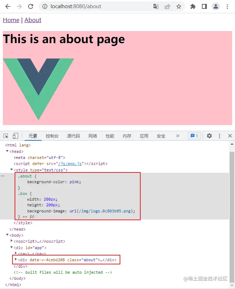This screenshot has height=289, width=235.
Task: Collapse the head element node
Action: tap(7, 151)
